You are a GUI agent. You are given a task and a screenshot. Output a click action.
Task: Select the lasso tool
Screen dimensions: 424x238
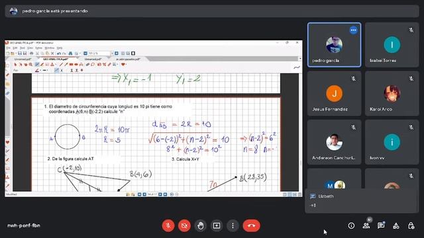pyautogui.click(x=93, y=65)
